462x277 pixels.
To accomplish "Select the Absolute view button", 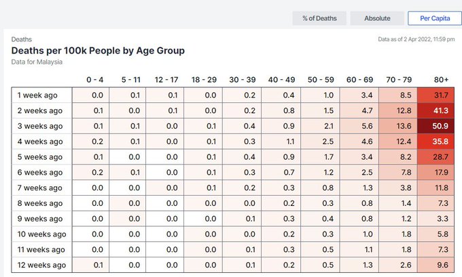I will pyautogui.click(x=377, y=18).
